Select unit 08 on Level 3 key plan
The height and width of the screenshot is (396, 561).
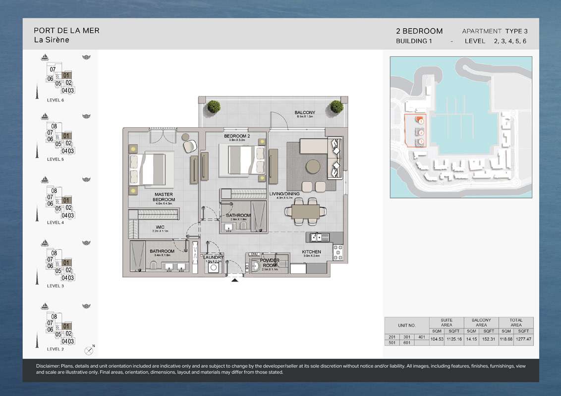(x=54, y=253)
